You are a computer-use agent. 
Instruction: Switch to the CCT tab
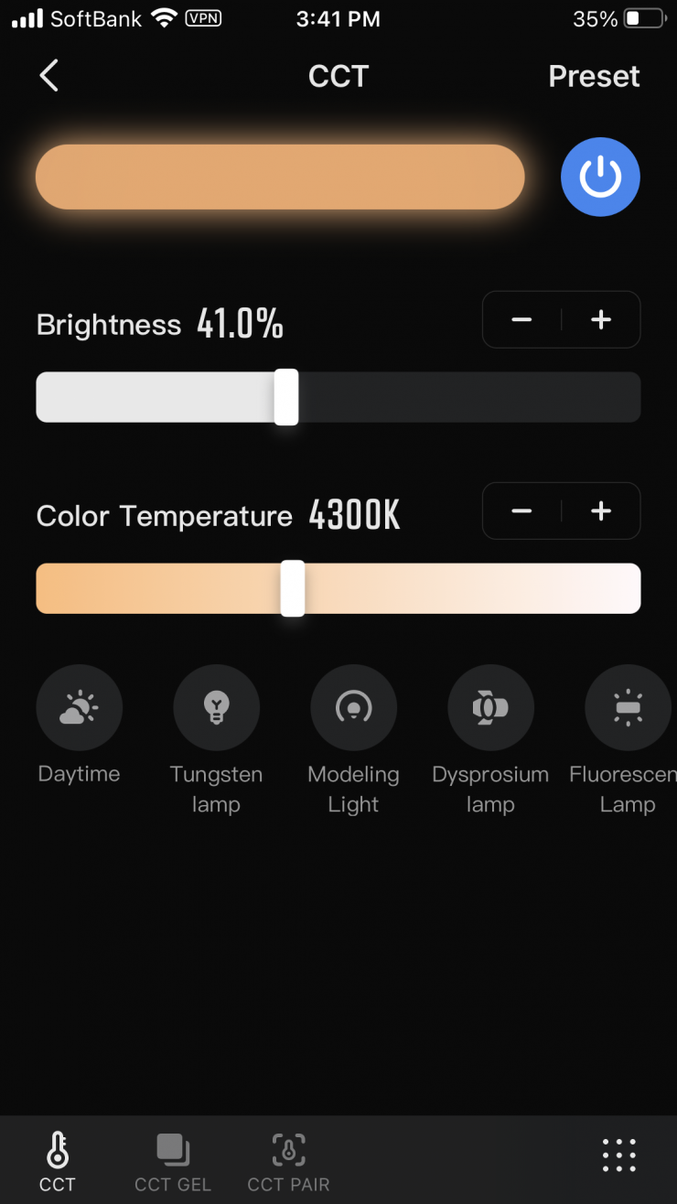tap(58, 1160)
